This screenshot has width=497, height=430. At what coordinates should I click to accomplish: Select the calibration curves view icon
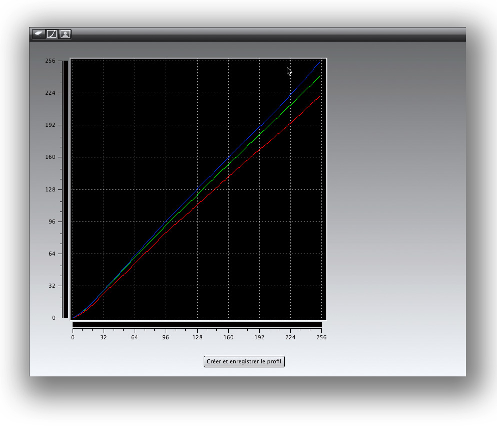[52, 34]
